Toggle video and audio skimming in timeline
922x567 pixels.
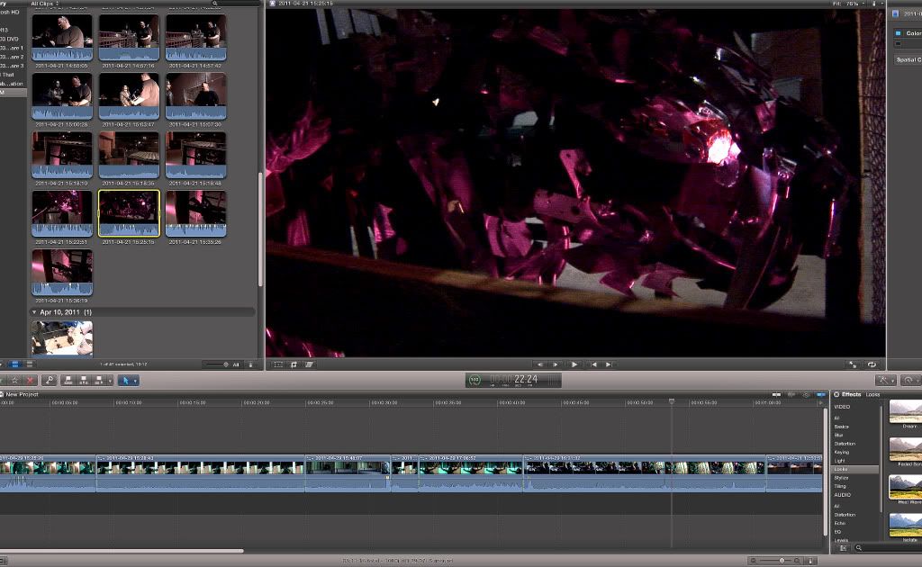point(777,395)
